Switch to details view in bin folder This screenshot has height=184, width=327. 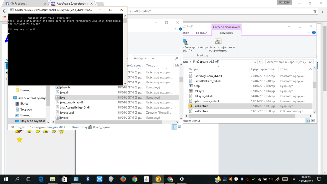pyautogui.click(x=174, y=127)
